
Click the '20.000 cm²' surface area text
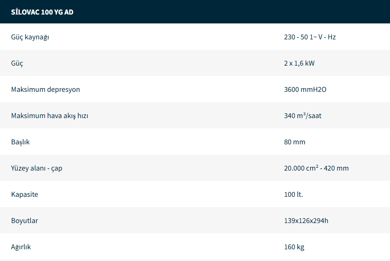[302, 168]
